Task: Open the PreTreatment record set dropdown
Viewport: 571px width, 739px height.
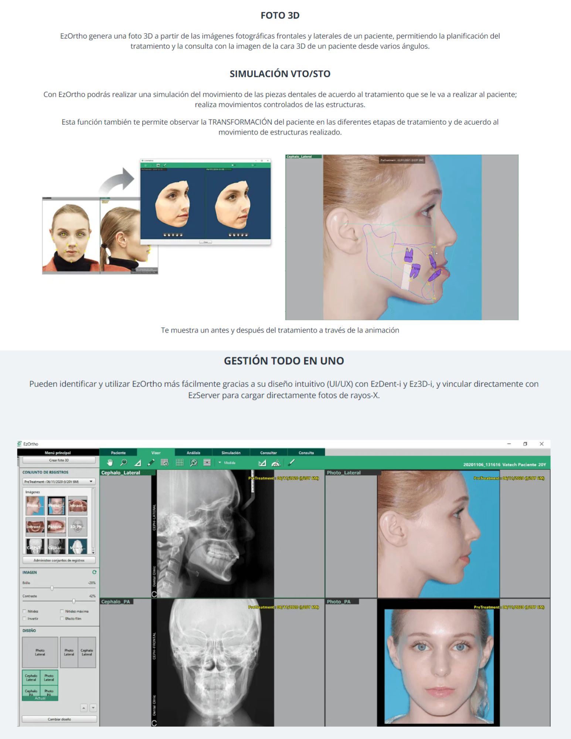Action: click(59, 481)
